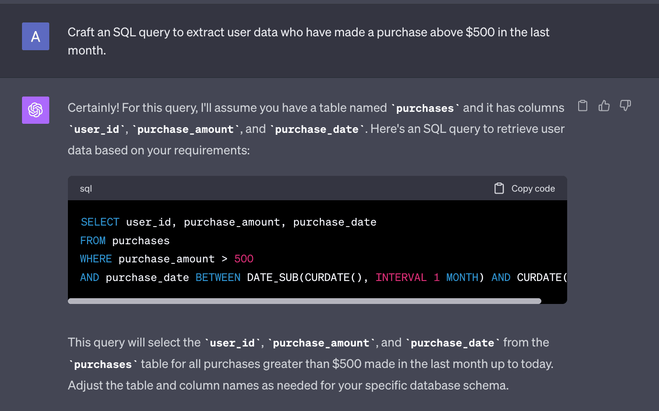Click the inline `purchase_date` in the intro paragraph
Image resolution: width=659 pixels, height=411 pixels.
(x=317, y=129)
